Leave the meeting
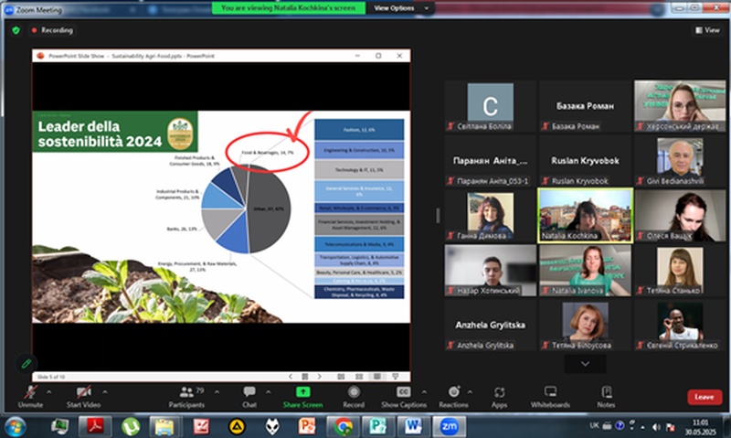 [705, 397]
